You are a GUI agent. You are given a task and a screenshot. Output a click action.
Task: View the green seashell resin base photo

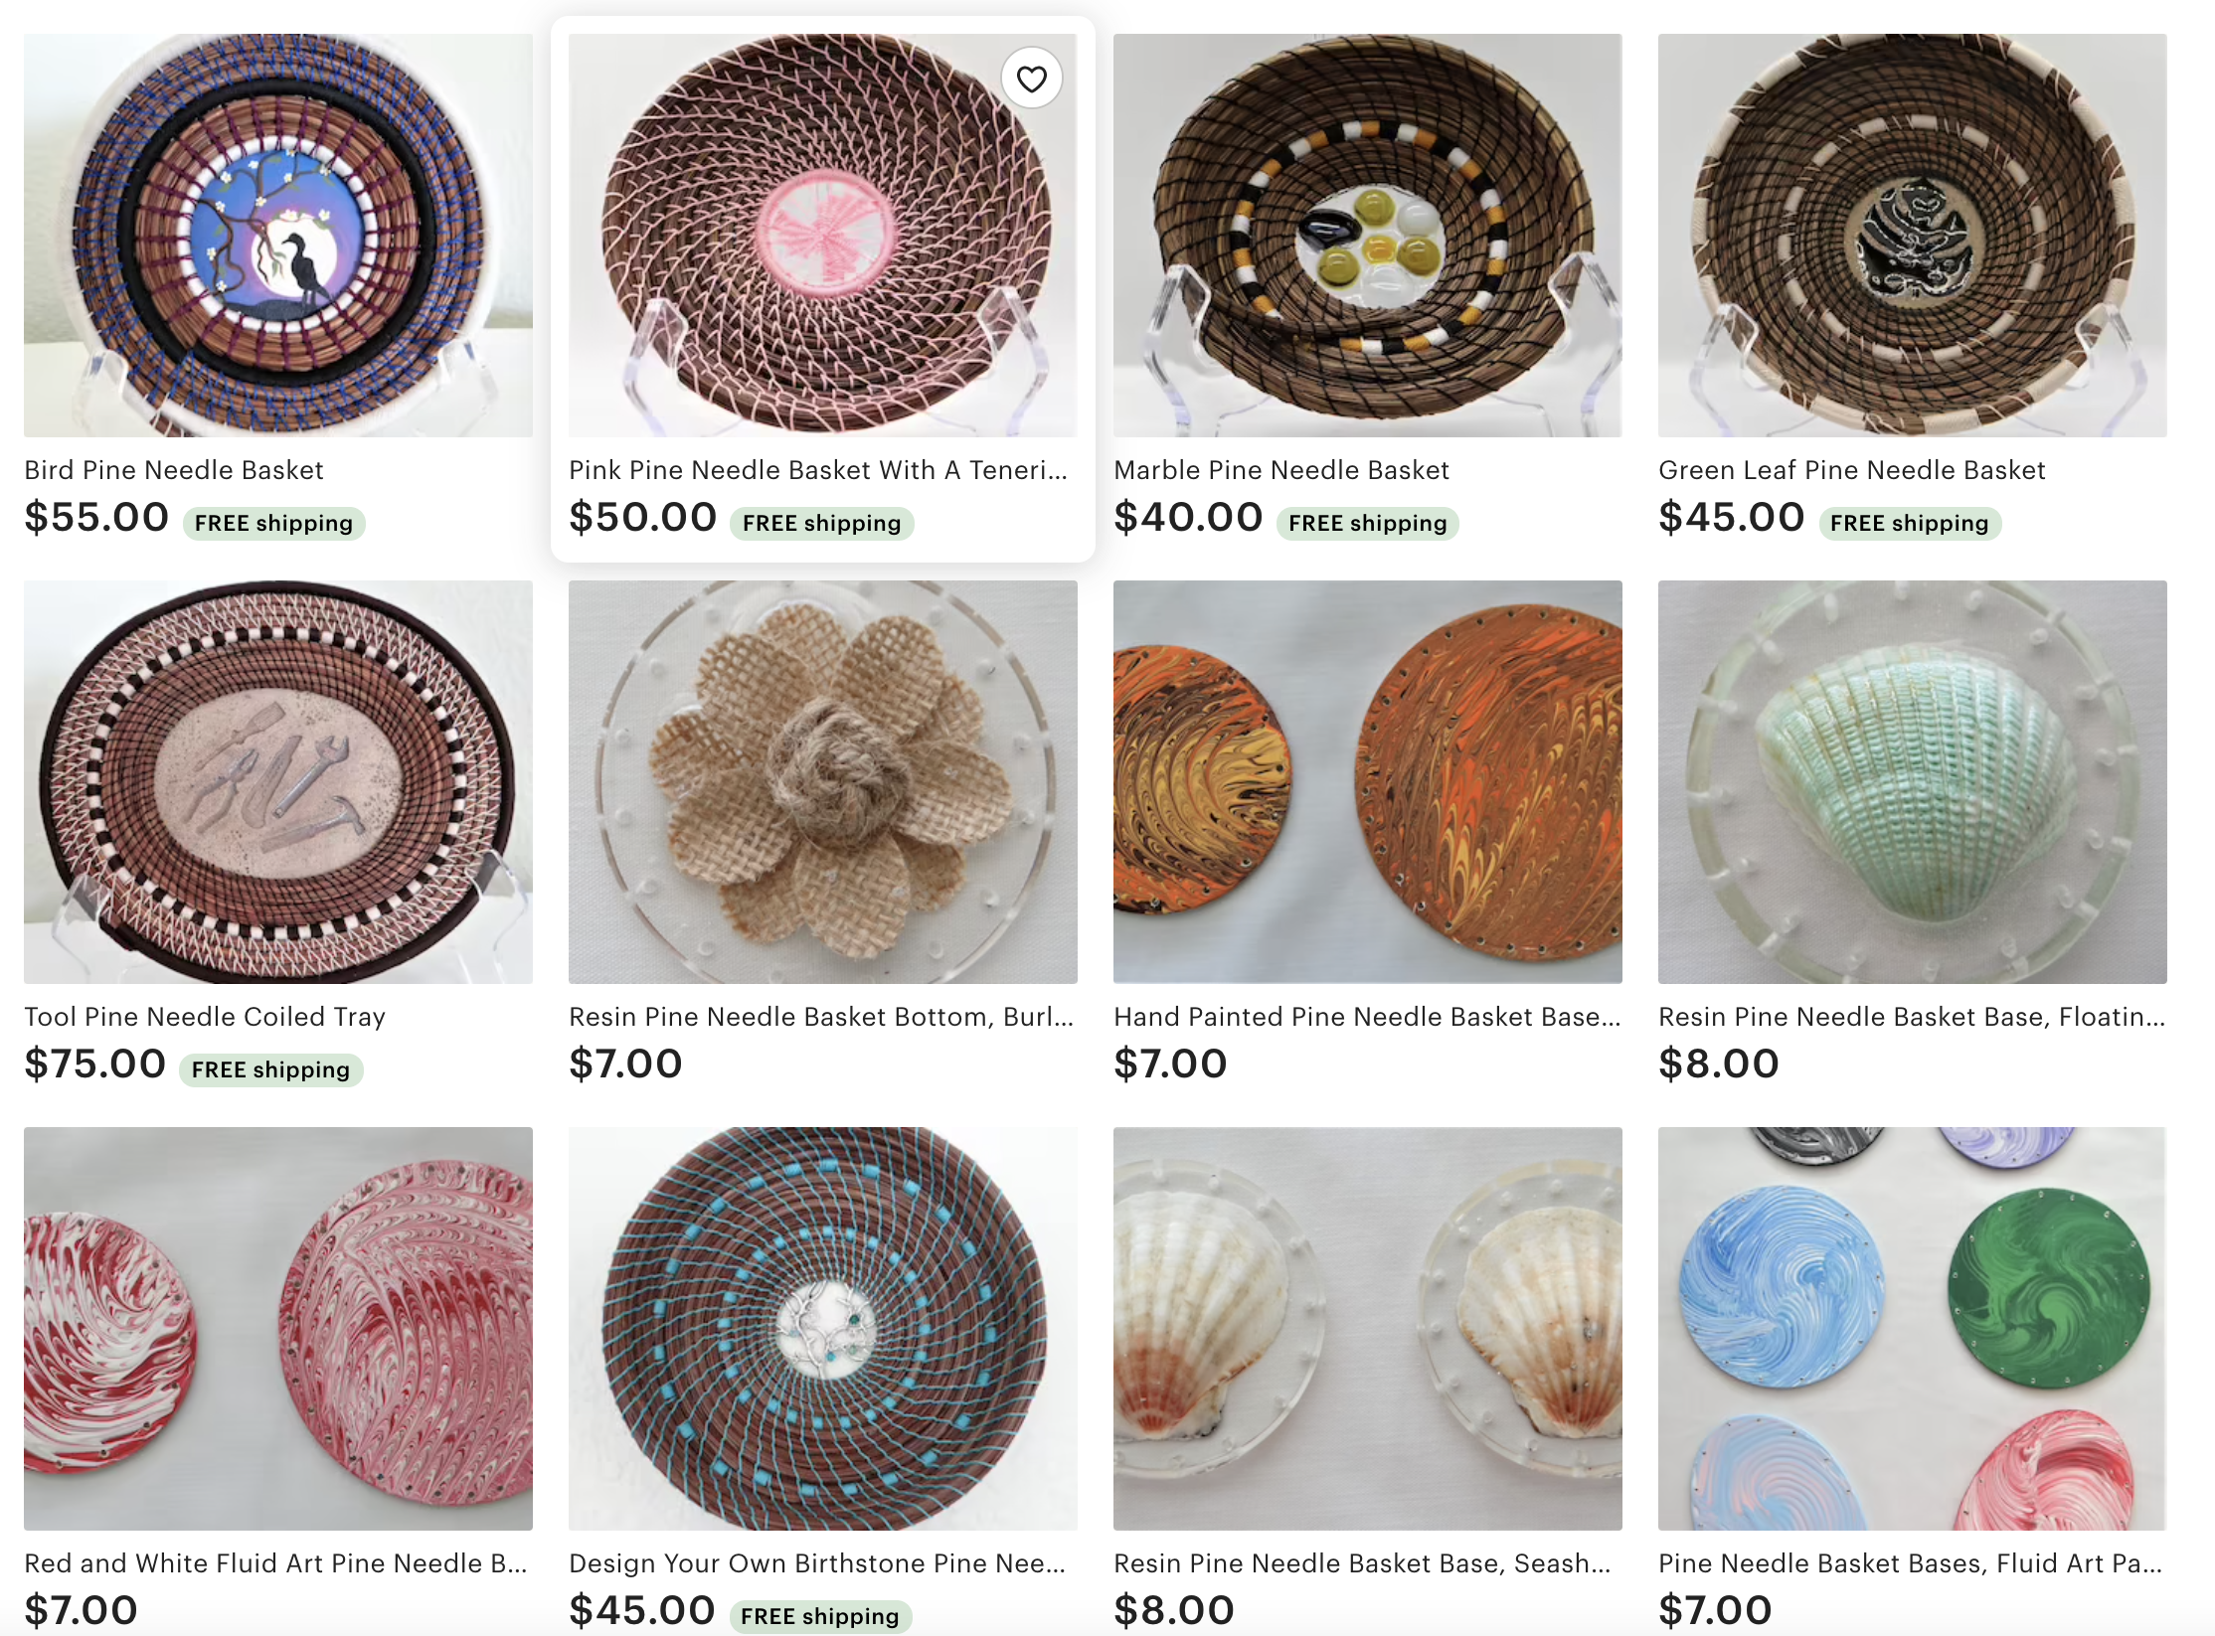click(1913, 782)
